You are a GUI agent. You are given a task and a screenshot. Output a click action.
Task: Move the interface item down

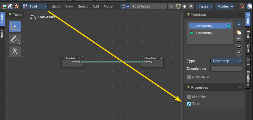pos(239,53)
